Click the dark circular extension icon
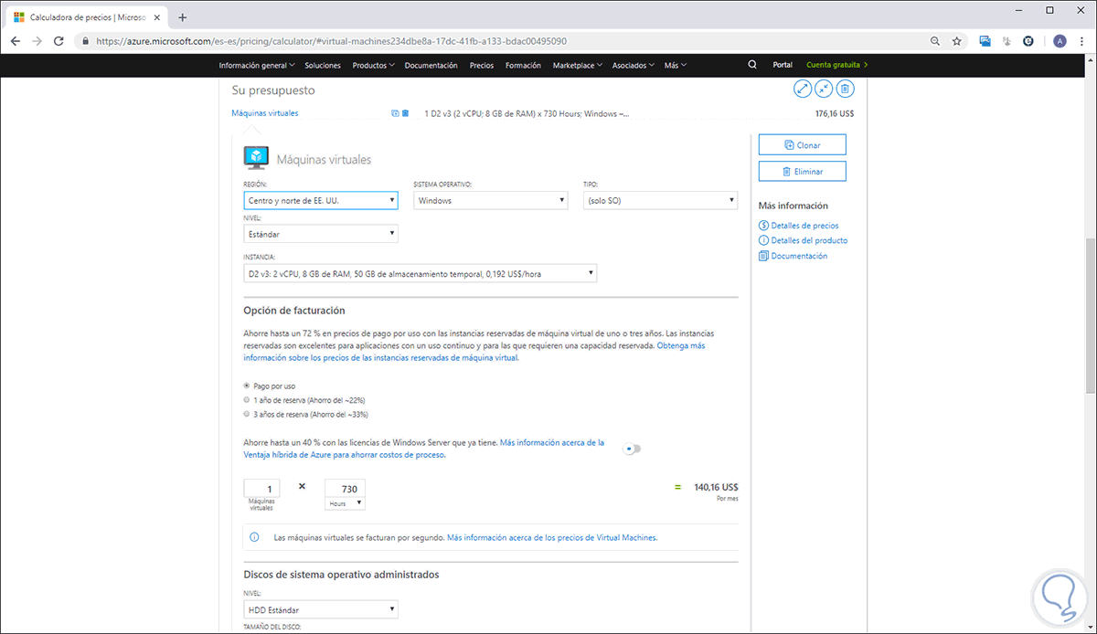 (x=1028, y=41)
